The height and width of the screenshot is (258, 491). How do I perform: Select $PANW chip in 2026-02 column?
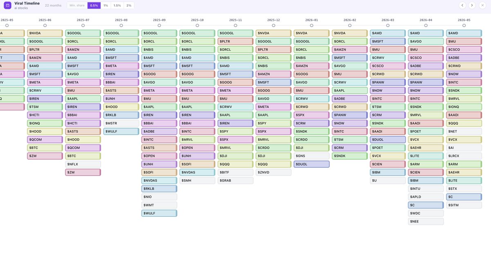coord(350,115)
